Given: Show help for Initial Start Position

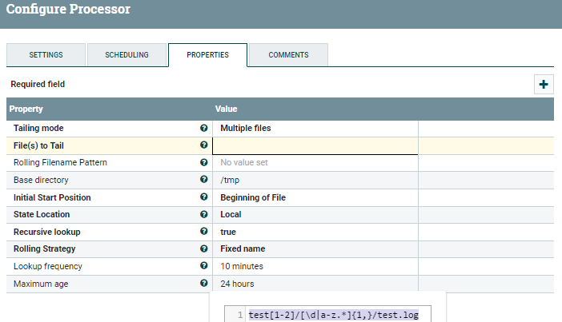Looking at the screenshot, I should pyautogui.click(x=204, y=197).
